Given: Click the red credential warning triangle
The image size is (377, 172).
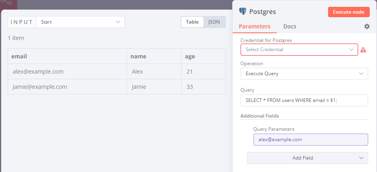Looking at the screenshot, I should pyautogui.click(x=363, y=50).
